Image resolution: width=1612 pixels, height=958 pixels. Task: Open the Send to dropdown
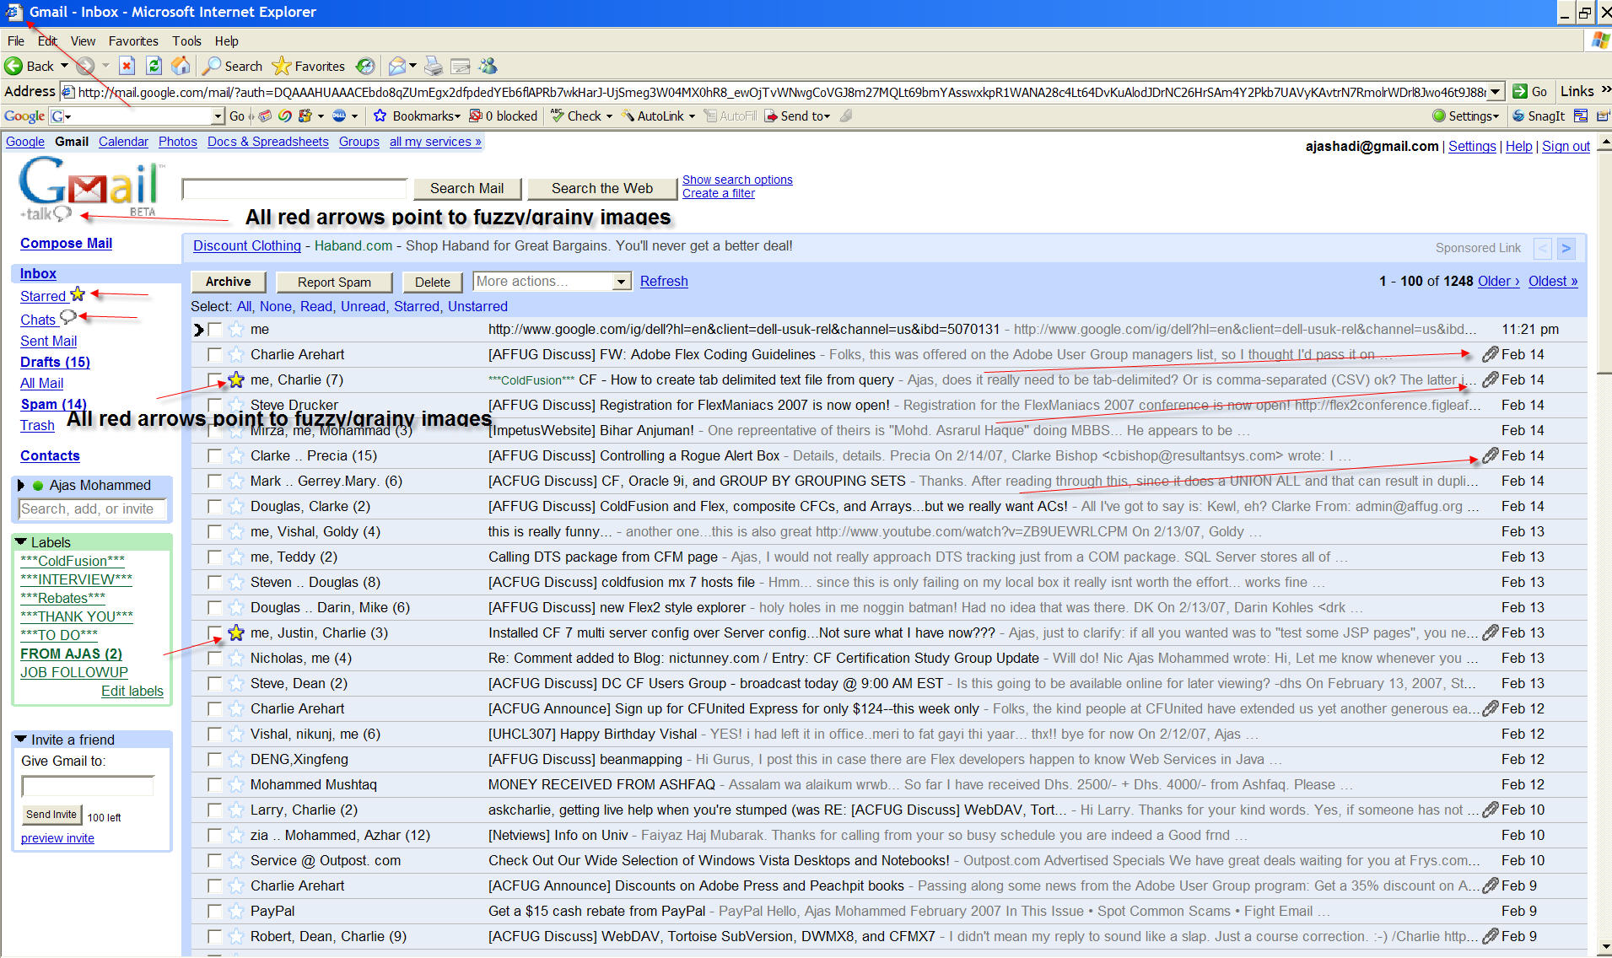798,116
